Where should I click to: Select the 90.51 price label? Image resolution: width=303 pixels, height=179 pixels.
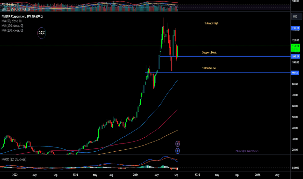[295, 73]
